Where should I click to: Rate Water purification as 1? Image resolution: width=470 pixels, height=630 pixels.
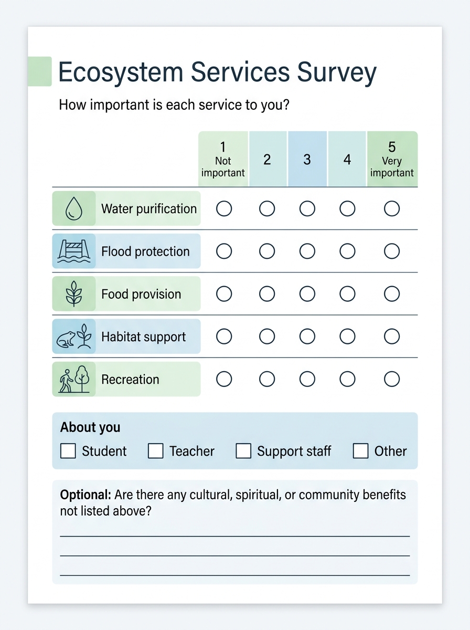tap(224, 209)
